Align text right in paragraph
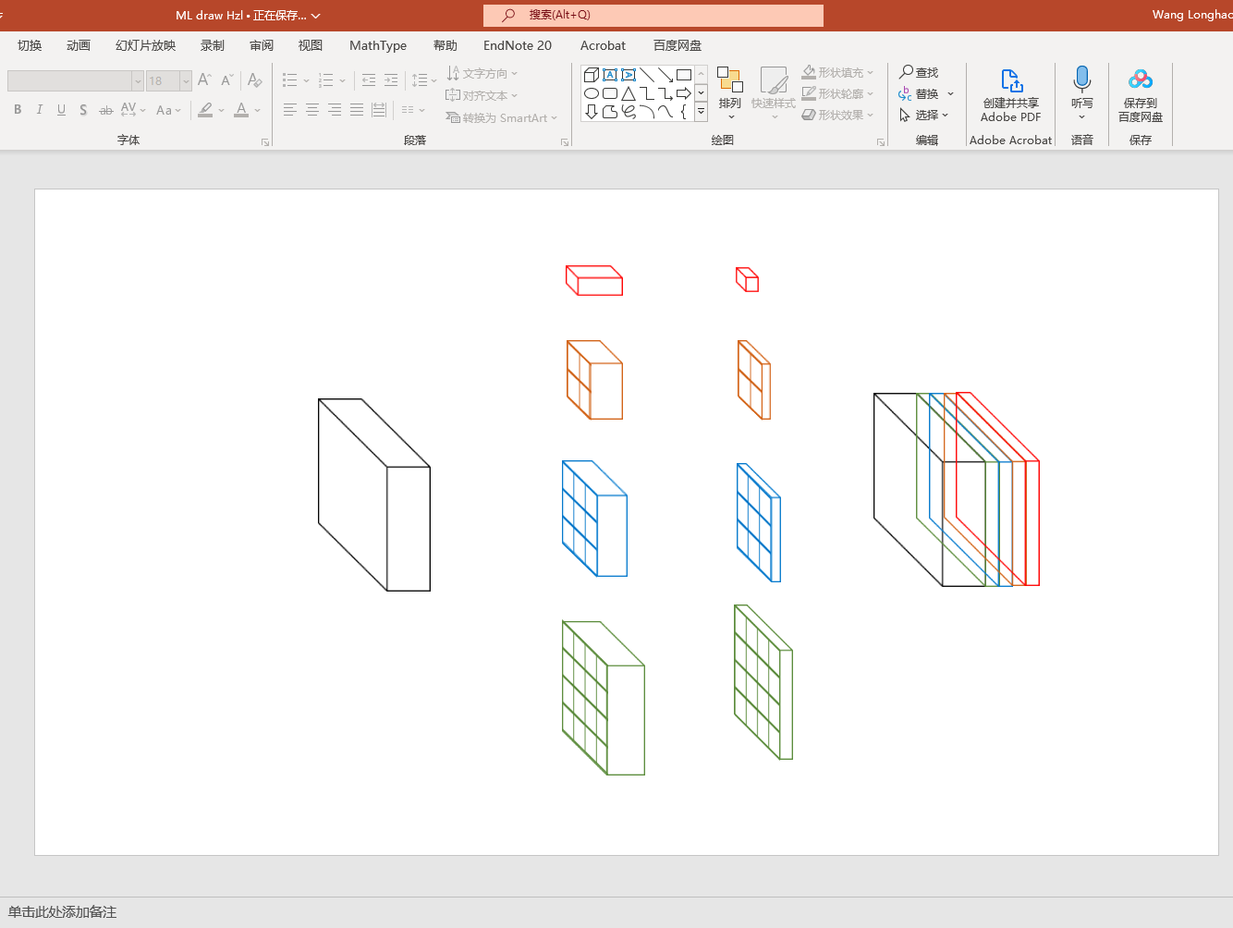The image size is (1233, 928). (x=335, y=110)
